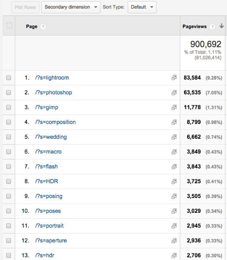Select the 63,535 pageviews value
This screenshot has height=260, width=227.
point(192,93)
